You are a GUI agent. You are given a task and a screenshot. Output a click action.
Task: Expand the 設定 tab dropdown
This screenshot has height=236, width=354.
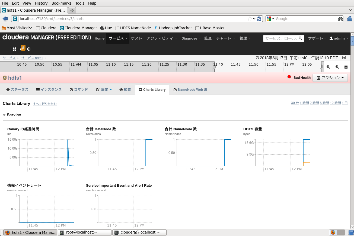tap(104, 90)
